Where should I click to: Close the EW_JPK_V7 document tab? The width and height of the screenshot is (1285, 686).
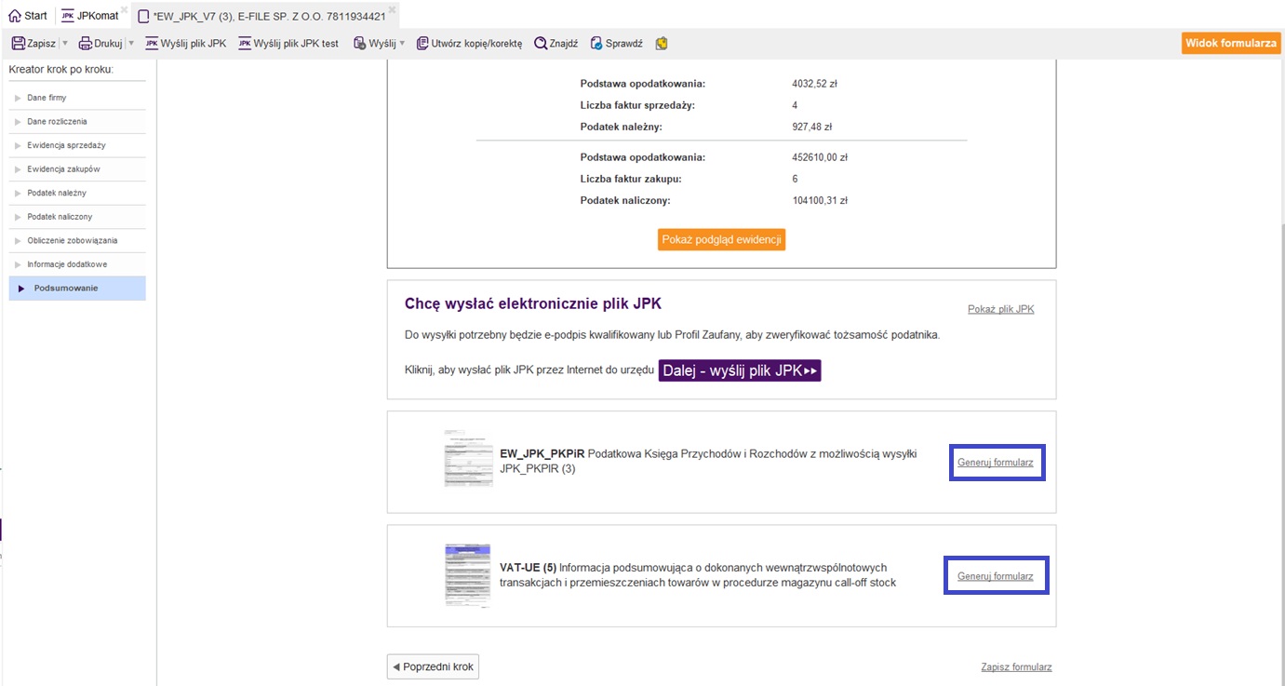coord(392,9)
